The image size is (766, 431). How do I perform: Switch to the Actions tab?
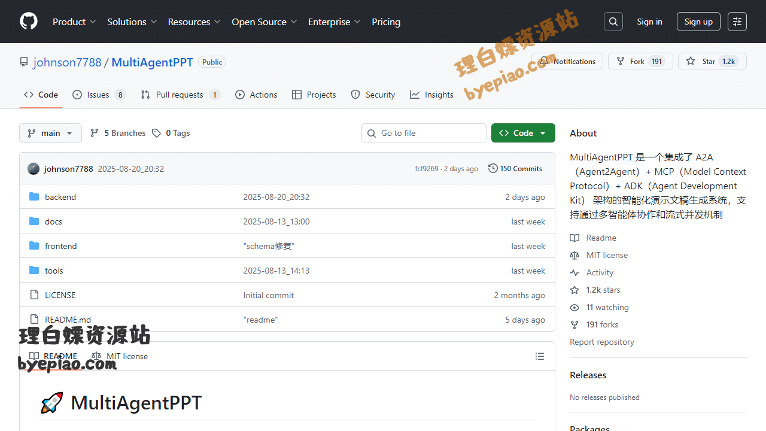click(256, 95)
